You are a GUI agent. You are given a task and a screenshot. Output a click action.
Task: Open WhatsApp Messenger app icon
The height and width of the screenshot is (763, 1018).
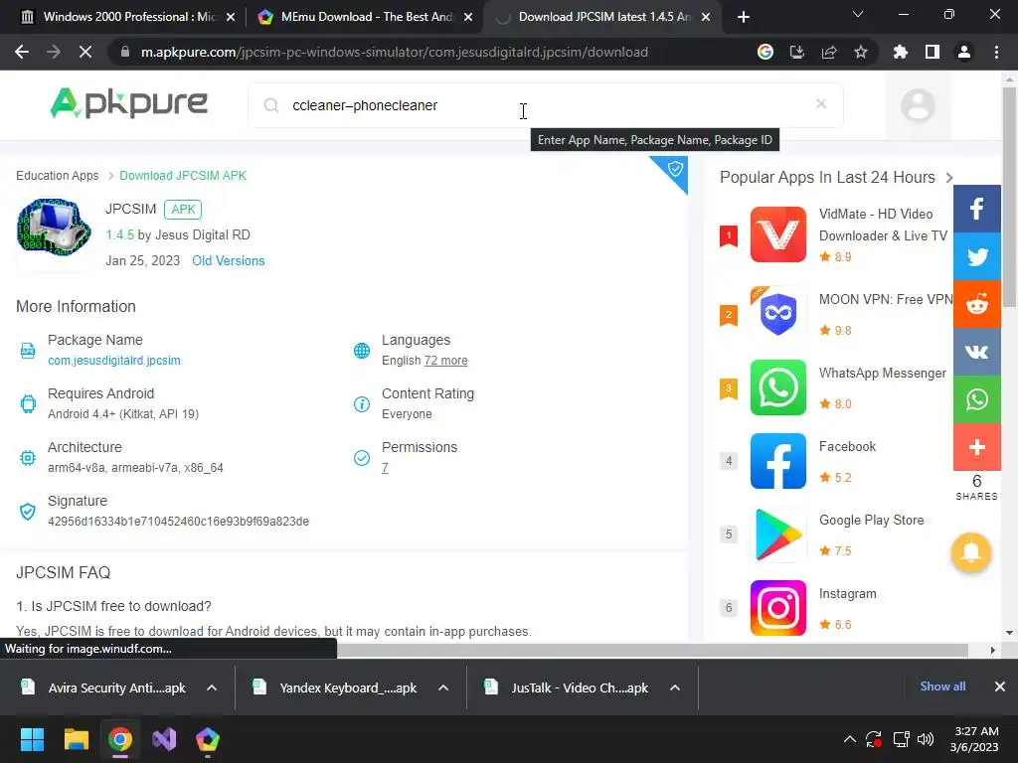(x=777, y=387)
